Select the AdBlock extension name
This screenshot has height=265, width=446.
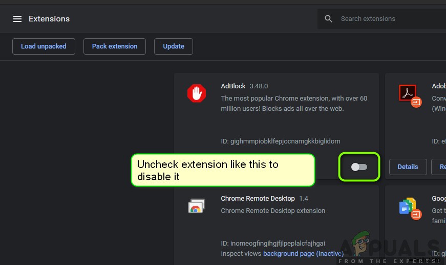[233, 86]
